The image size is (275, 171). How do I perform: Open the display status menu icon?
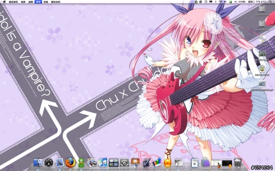pos(211,2)
